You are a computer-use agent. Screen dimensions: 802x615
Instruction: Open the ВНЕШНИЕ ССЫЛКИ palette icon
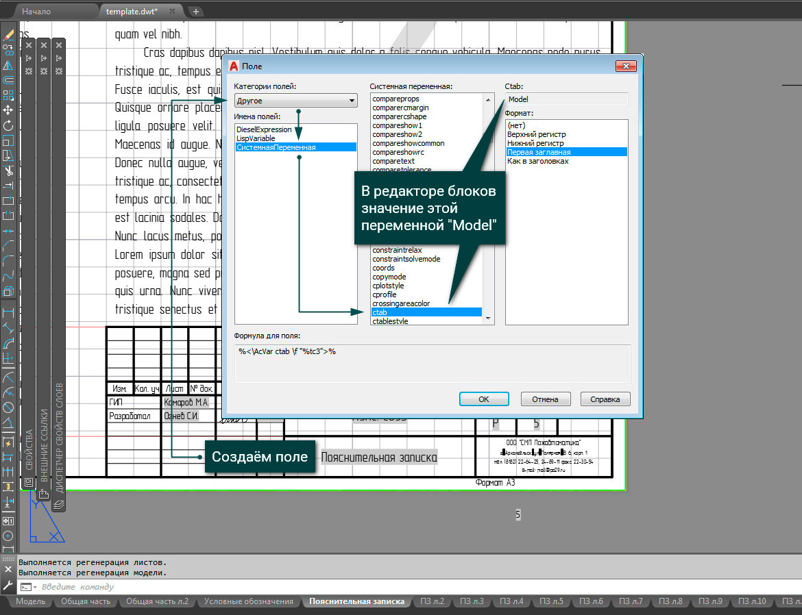point(44,494)
